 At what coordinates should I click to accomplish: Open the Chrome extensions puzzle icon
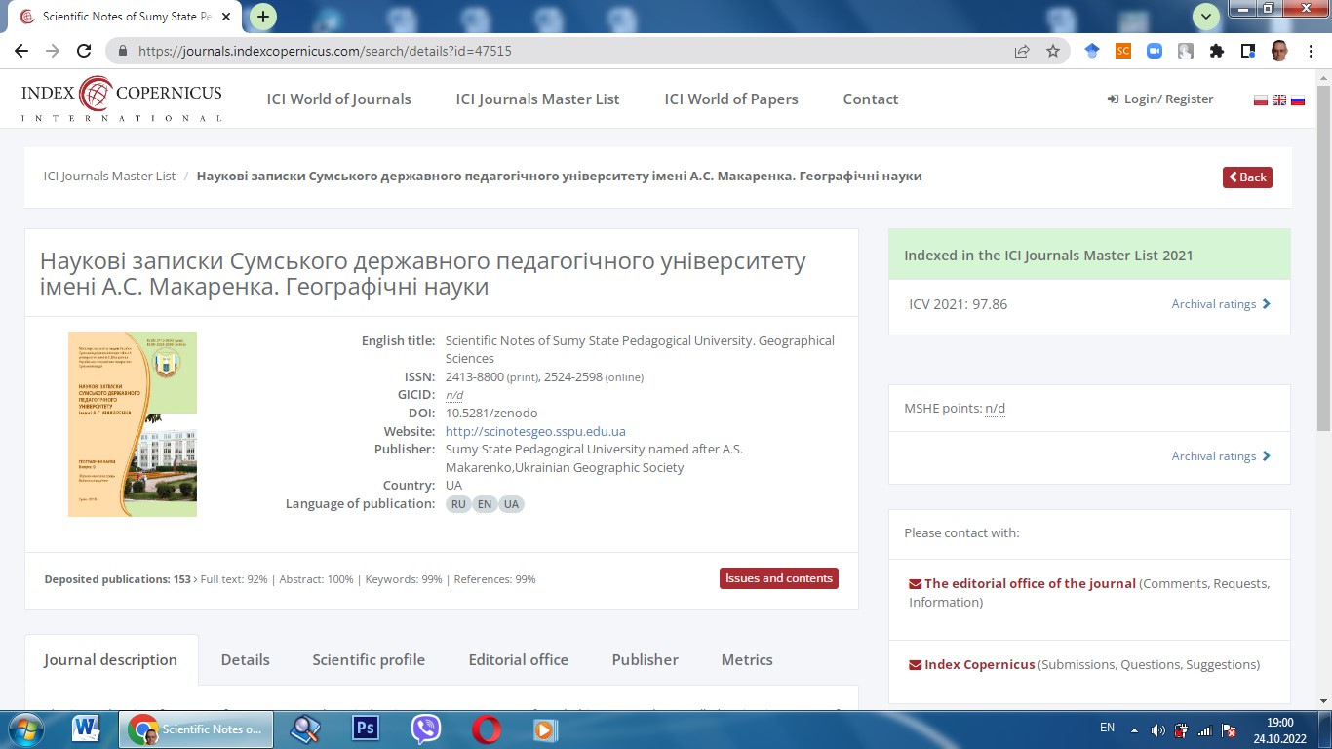(1216, 52)
